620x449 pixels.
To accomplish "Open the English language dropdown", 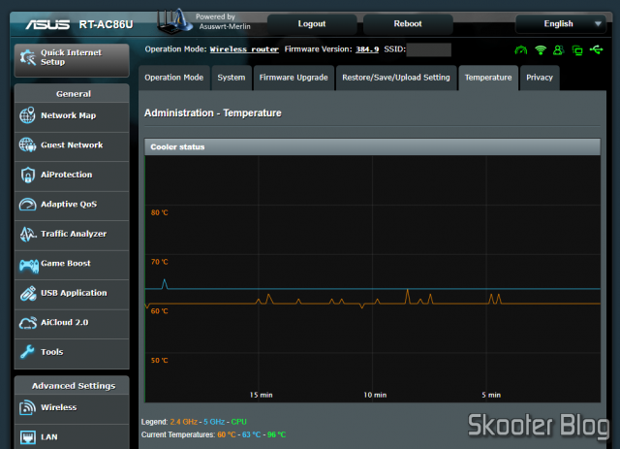I will tap(561, 23).
